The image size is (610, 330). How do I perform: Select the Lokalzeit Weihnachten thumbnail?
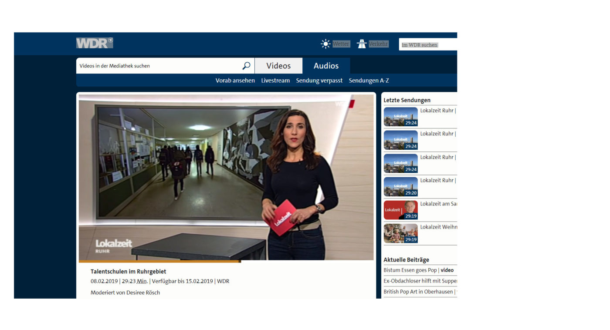[400, 233]
